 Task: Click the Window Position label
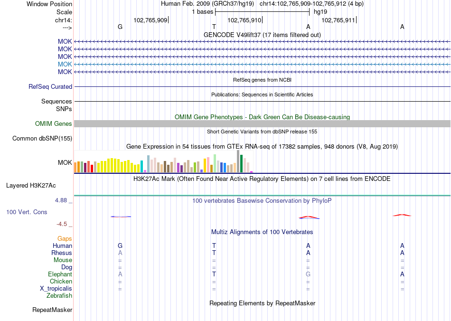pyautogui.click(x=49, y=4)
